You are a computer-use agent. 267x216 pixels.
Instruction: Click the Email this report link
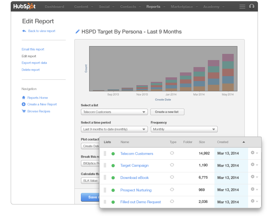click(x=33, y=49)
